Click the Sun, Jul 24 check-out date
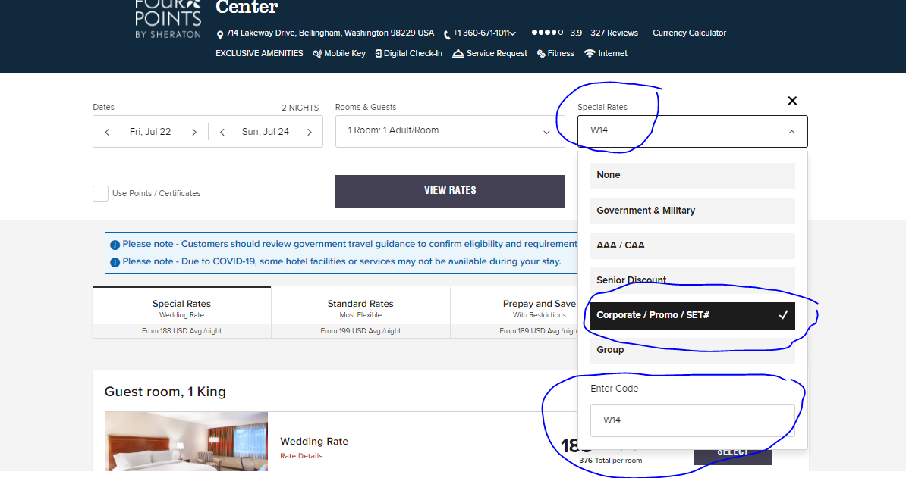The width and height of the screenshot is (906, 478). pyautogui.click(x=266, y=132)
